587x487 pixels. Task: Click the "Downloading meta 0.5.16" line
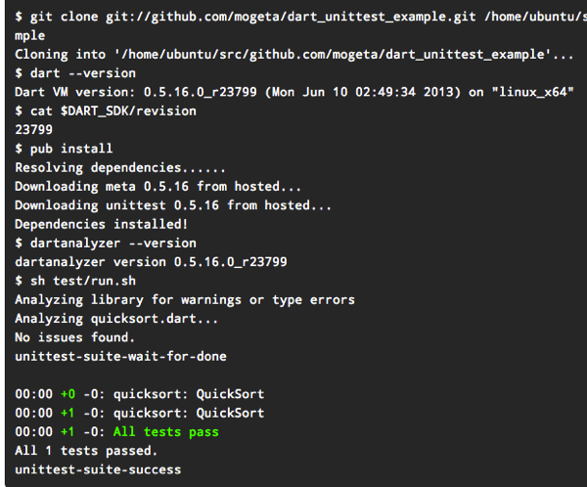158,186
